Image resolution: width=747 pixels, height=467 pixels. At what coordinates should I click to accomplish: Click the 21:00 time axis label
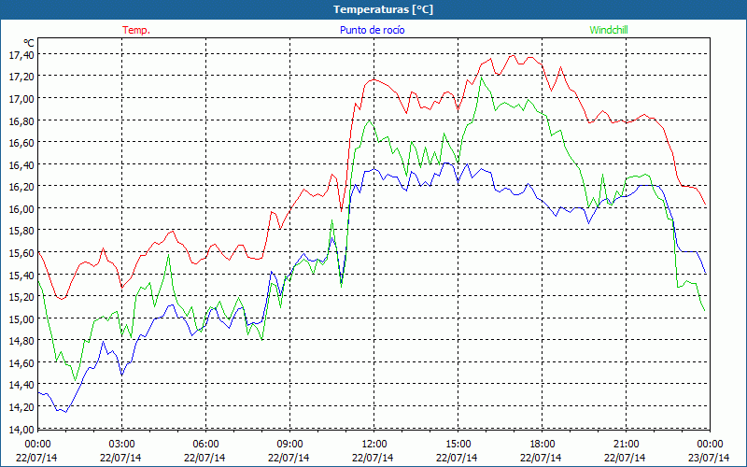tap(626, 445)
